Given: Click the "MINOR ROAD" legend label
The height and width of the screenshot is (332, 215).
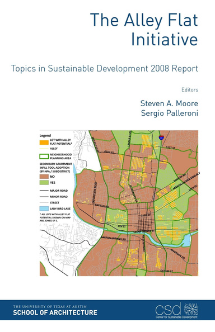Looking at the screenshot, I should point(59,197).
